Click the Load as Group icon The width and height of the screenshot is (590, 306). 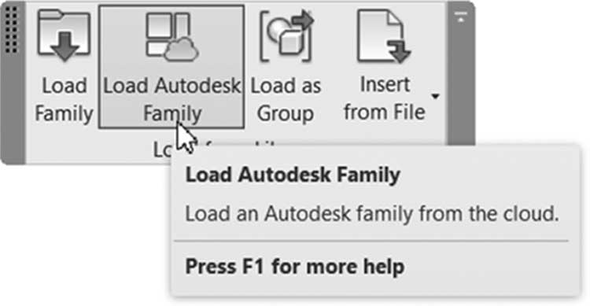click(286, 36)
